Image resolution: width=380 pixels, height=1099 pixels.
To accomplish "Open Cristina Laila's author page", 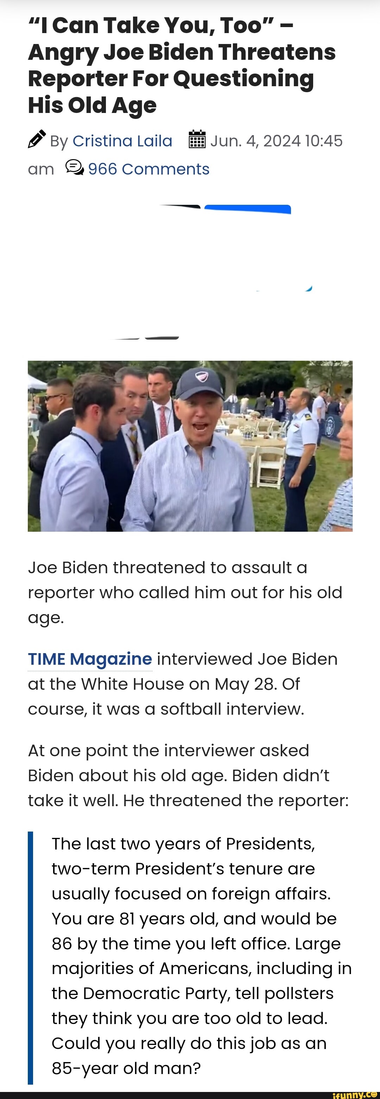I will tap(122, 141).
